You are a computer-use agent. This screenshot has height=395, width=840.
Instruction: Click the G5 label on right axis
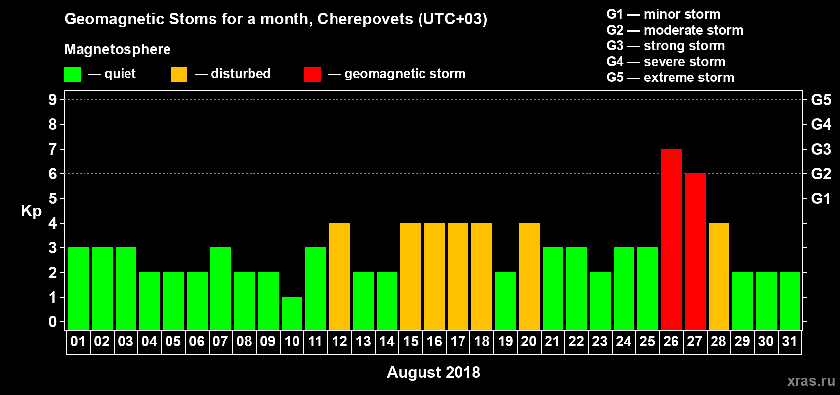821,100
